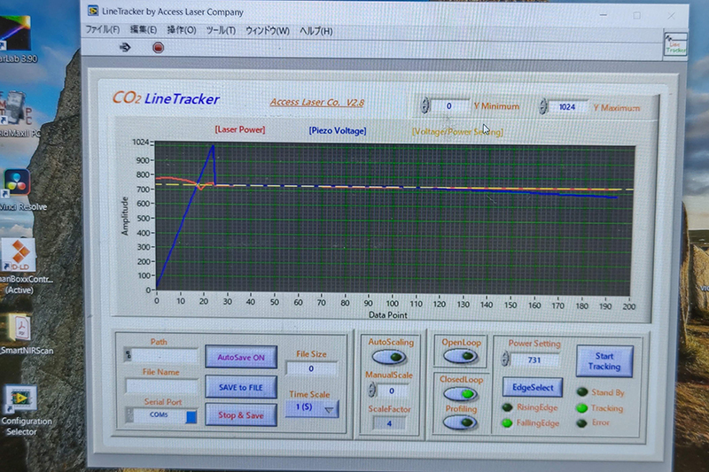Screen dimensions: 709x472
Task: Click the ManualScale stepper arrows
Action: [371, 391]
